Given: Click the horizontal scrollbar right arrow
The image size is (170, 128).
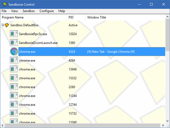Looking at the screenshot, I should (163, 126).
